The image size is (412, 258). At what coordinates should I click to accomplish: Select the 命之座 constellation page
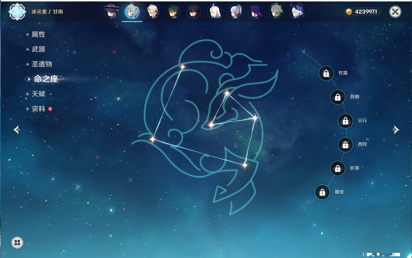pyautogui.click(x=46, y=79)
